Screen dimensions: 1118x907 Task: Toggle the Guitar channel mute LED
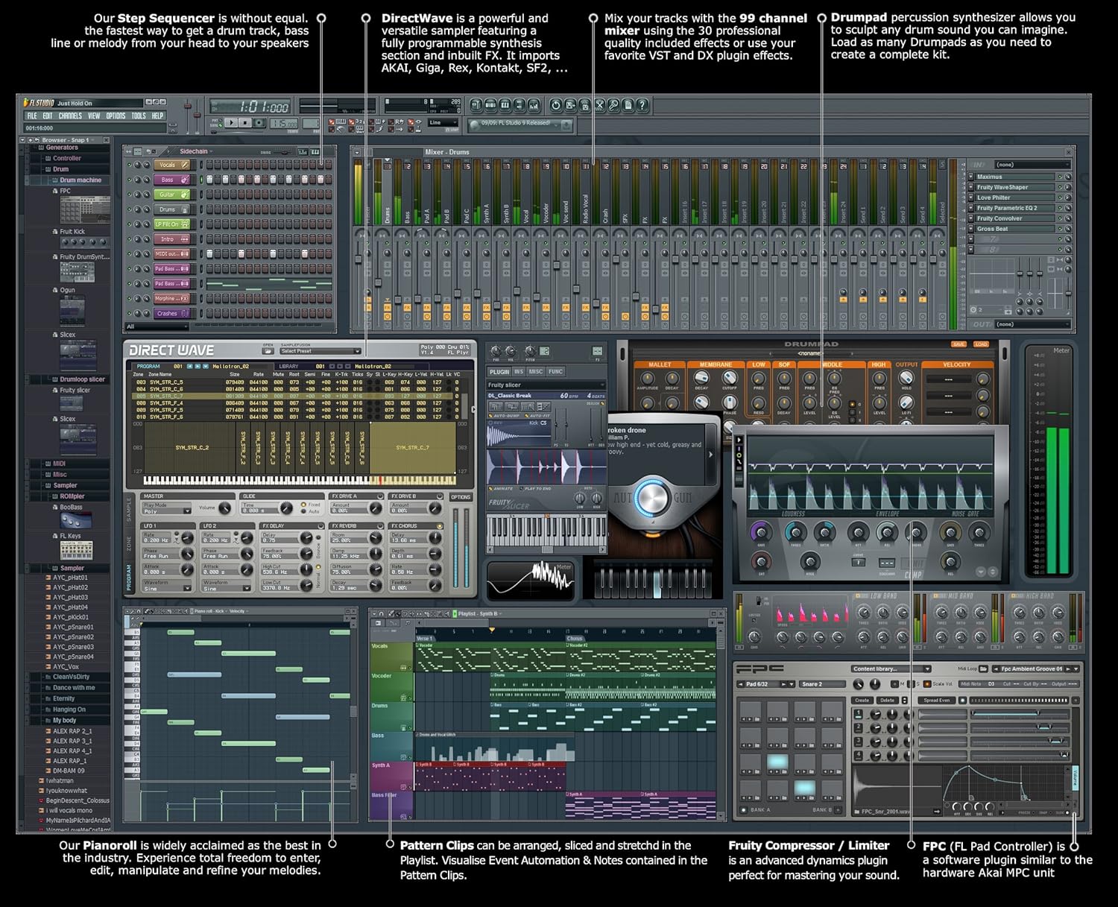tap(129, 195)
